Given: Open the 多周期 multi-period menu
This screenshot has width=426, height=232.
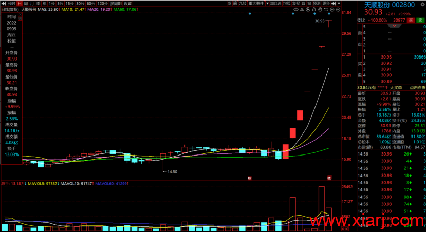Looking at the screenshot, I should (x=116, y=3).
